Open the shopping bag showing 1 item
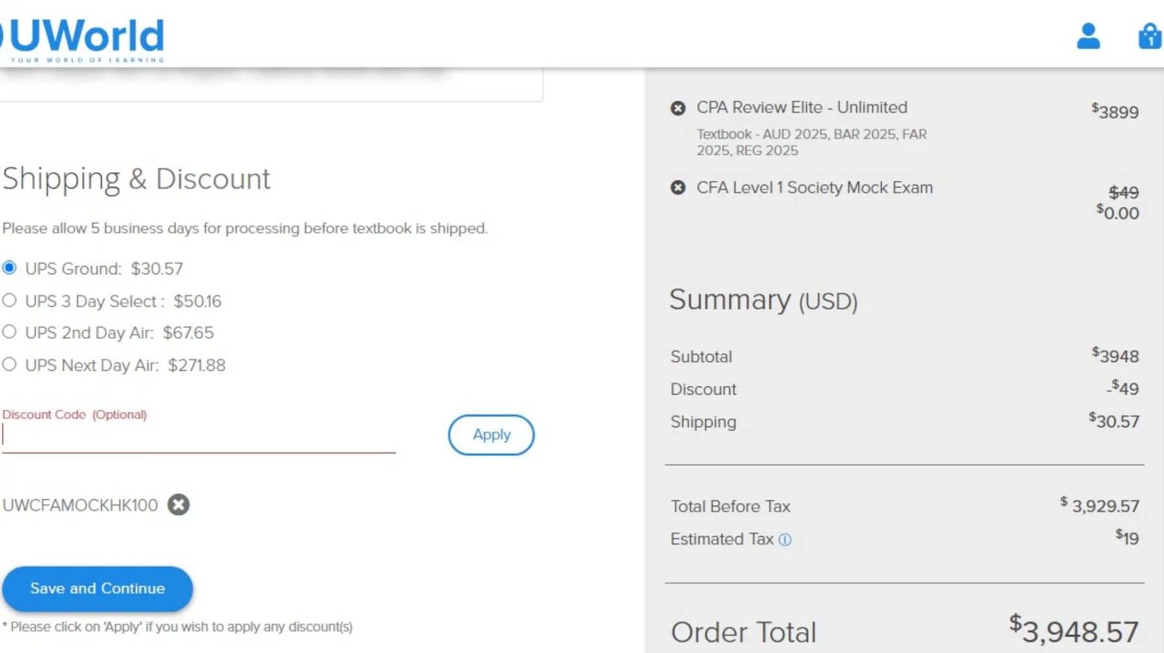 click(1148, 37)
